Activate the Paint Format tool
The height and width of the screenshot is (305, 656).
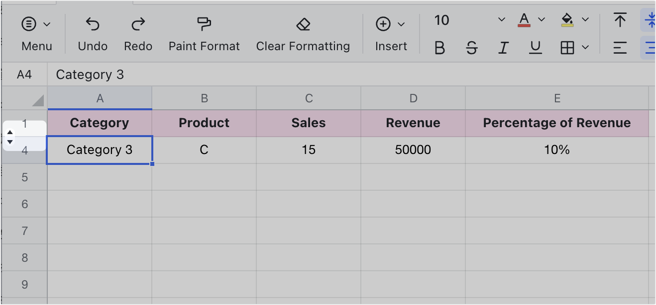(x=204, y=23)
